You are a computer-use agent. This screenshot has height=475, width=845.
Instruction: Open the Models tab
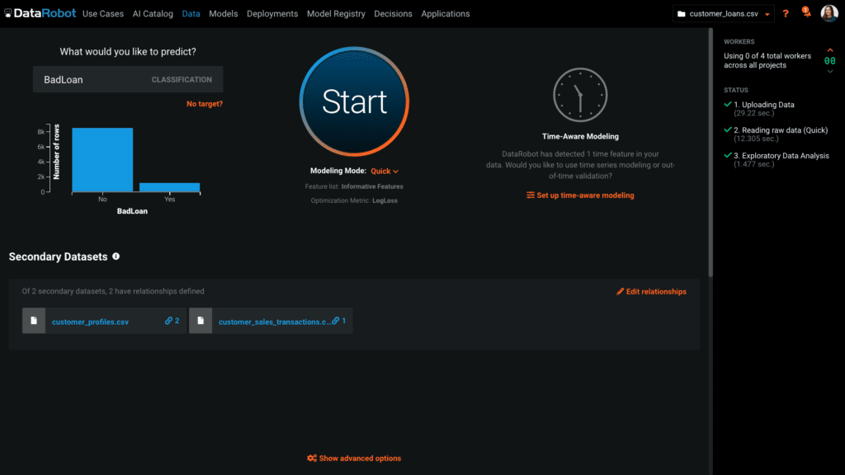pos(223,14)
